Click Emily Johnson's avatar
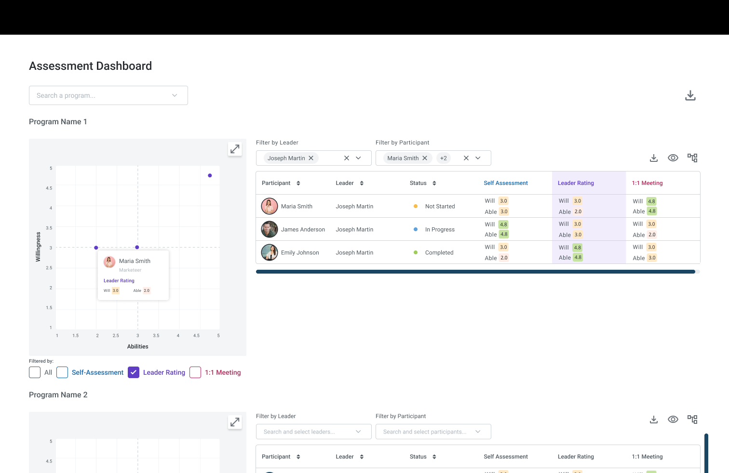The image size is (729, 473). pos(270,252)
